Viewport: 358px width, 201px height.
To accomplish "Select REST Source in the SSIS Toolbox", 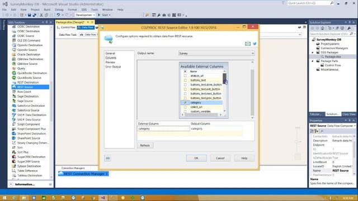I will pos(30,87).
